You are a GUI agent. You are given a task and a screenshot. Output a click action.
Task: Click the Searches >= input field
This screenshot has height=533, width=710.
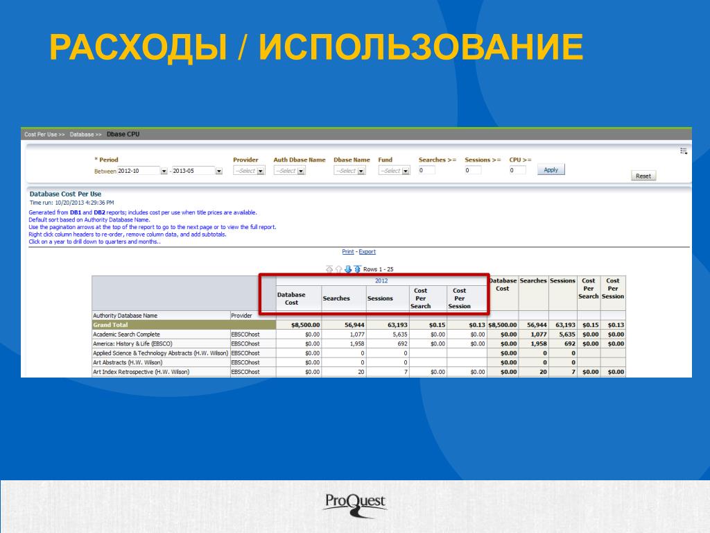tap(427, 171)
